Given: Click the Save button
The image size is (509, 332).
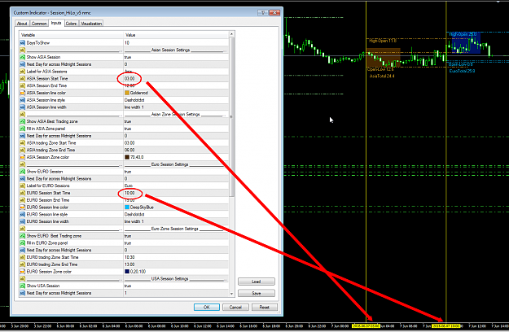Looking at the screenshot, I should [256, 293].
